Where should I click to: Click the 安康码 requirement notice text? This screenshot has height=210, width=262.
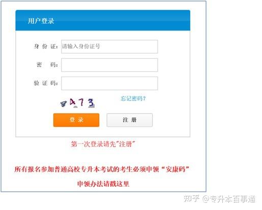102,169
